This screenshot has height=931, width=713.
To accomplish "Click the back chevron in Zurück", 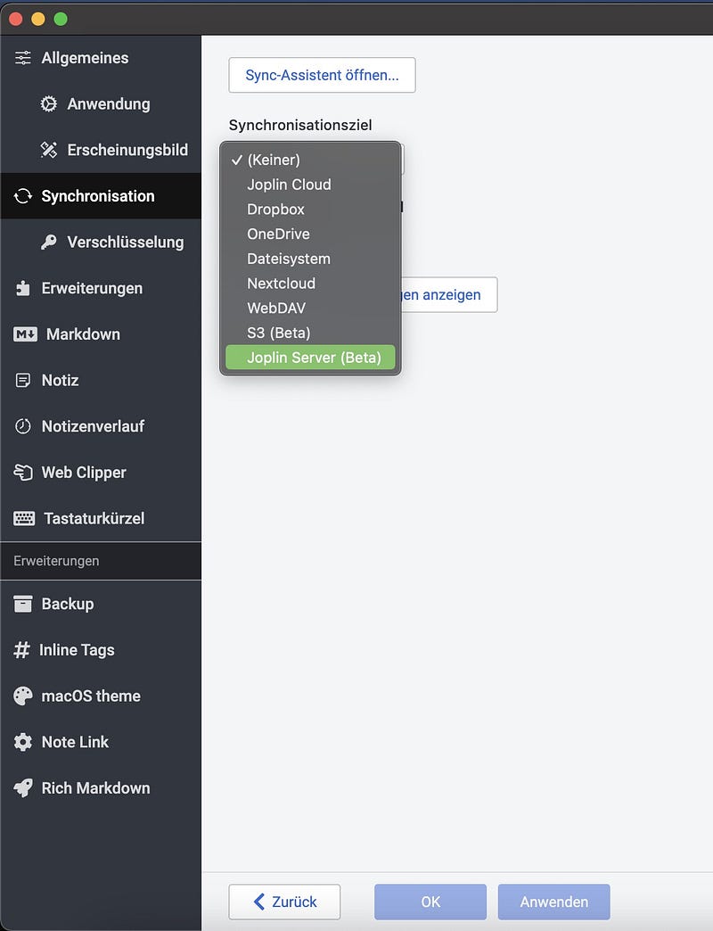I will (x=259, y=902).
